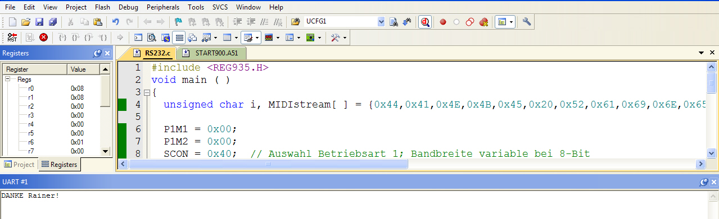
Task: Click the RST reset CPU icon
Action: [12, 38]
